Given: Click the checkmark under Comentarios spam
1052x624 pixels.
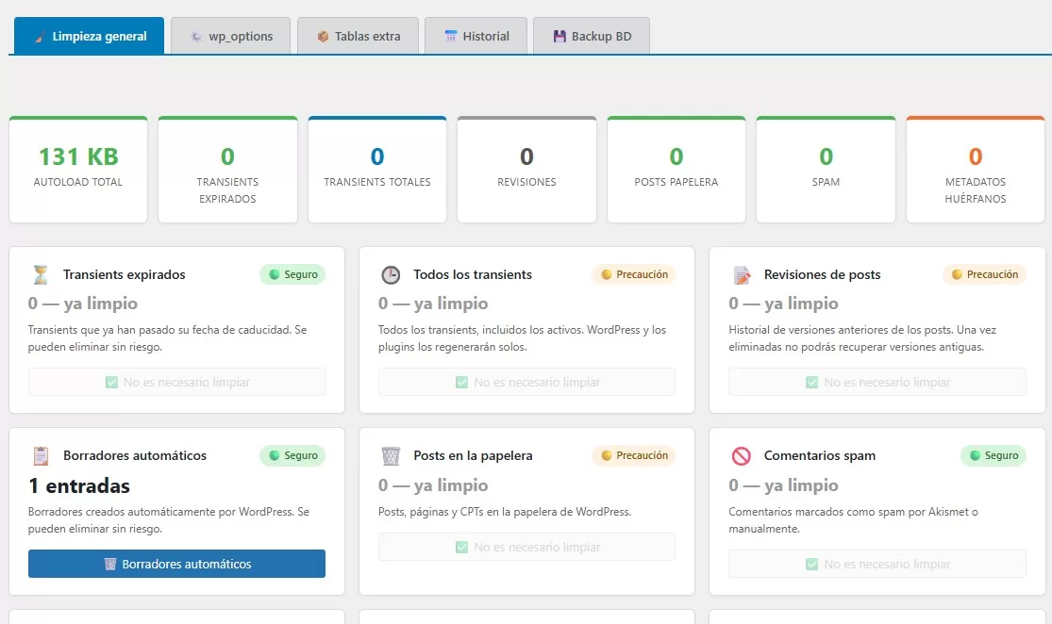Looking at the screenshot, I should [811, 565].
